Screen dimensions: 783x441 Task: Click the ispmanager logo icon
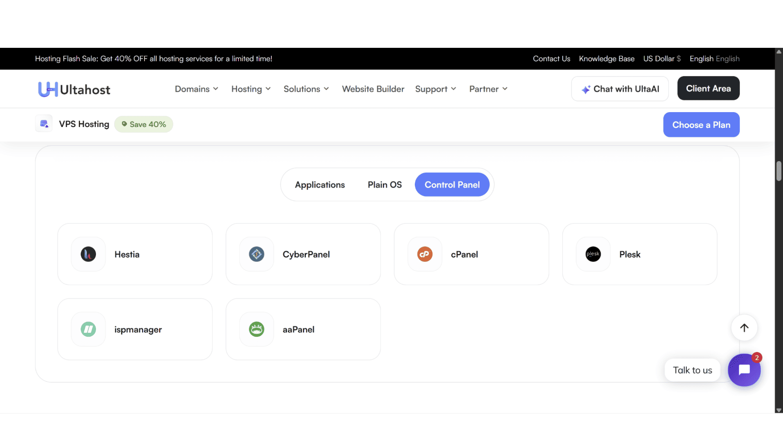point(88,329)
